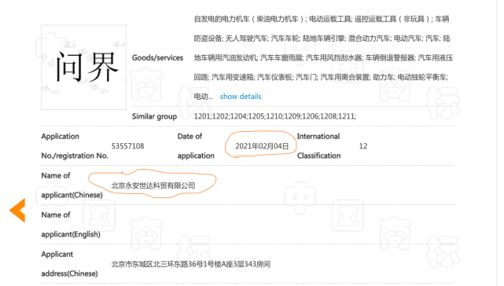The width and height of the screenshot is (504, 286).
Task: Select international classification value 12
Action: point(363,146)
